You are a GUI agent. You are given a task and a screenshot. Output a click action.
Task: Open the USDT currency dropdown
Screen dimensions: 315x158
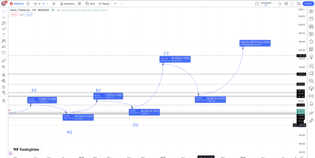click(x=301, y=9)
